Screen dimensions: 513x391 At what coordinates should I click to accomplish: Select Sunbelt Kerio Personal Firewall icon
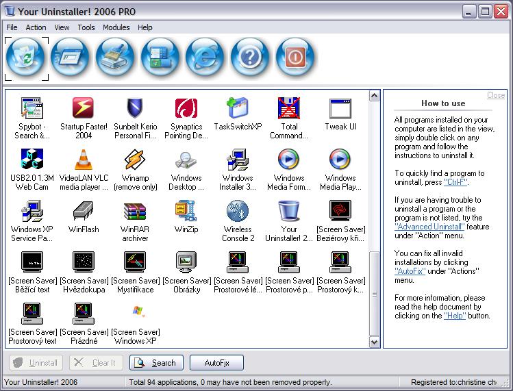[135, 108]
